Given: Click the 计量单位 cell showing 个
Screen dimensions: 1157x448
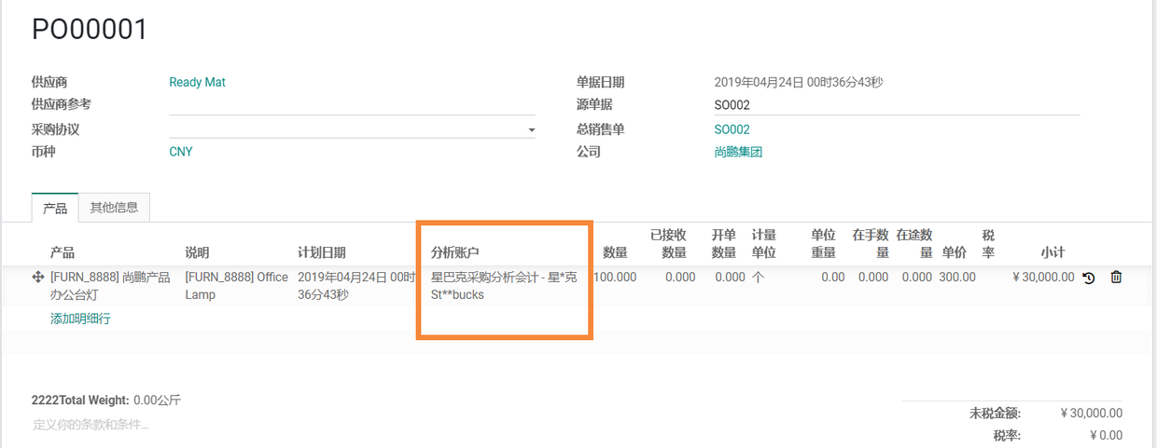Looking at the screenshot, I should (x=758, y=278).
